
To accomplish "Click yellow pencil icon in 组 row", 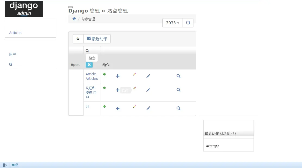I will coord(135,106).
